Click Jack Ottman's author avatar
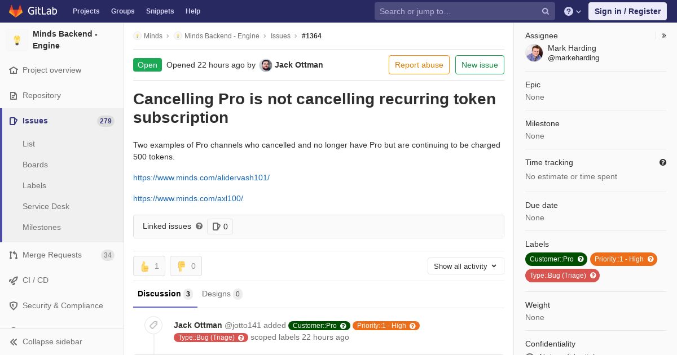Viewport: 677px width, 355px height. [266, 65]
